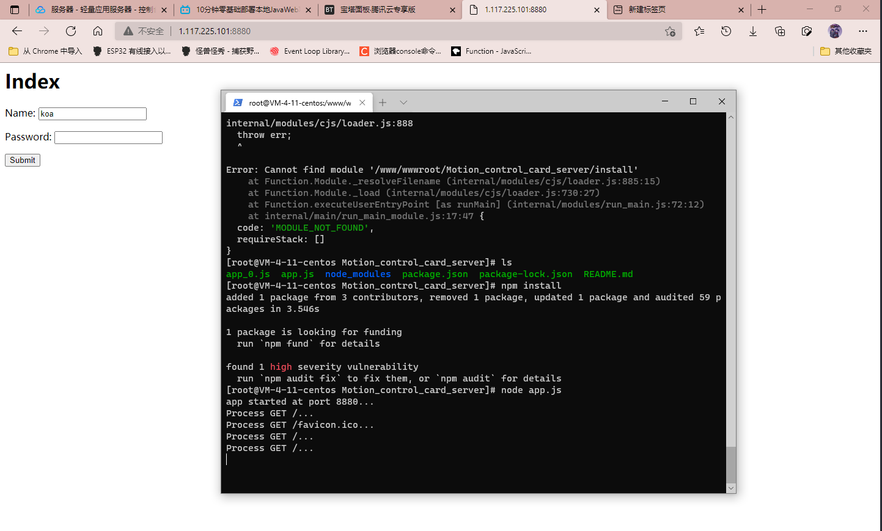Open 从 Chrome 中导入 bookmarks folder
Image resolution: width=882 pixels, height=531 pixels.
(45, 51)
